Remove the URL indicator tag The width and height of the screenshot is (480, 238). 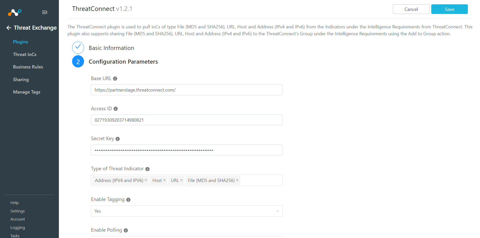click(x=181, y=180)
